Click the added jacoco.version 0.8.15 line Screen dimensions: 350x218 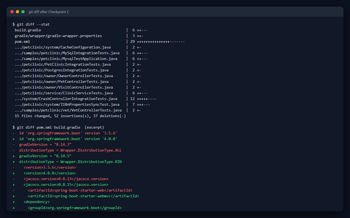tap(61, 184)
